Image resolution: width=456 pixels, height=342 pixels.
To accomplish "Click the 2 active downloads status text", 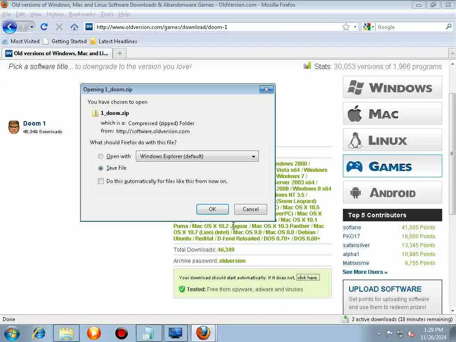I will (x=402, y=319).
